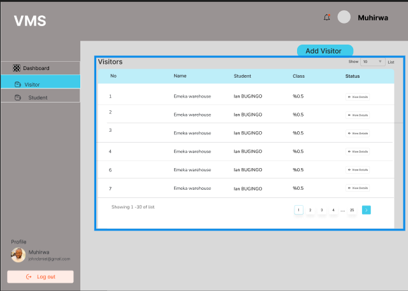Click the Name column header
Viewport: 408px width, 291px height.
[x=180, y=76]
